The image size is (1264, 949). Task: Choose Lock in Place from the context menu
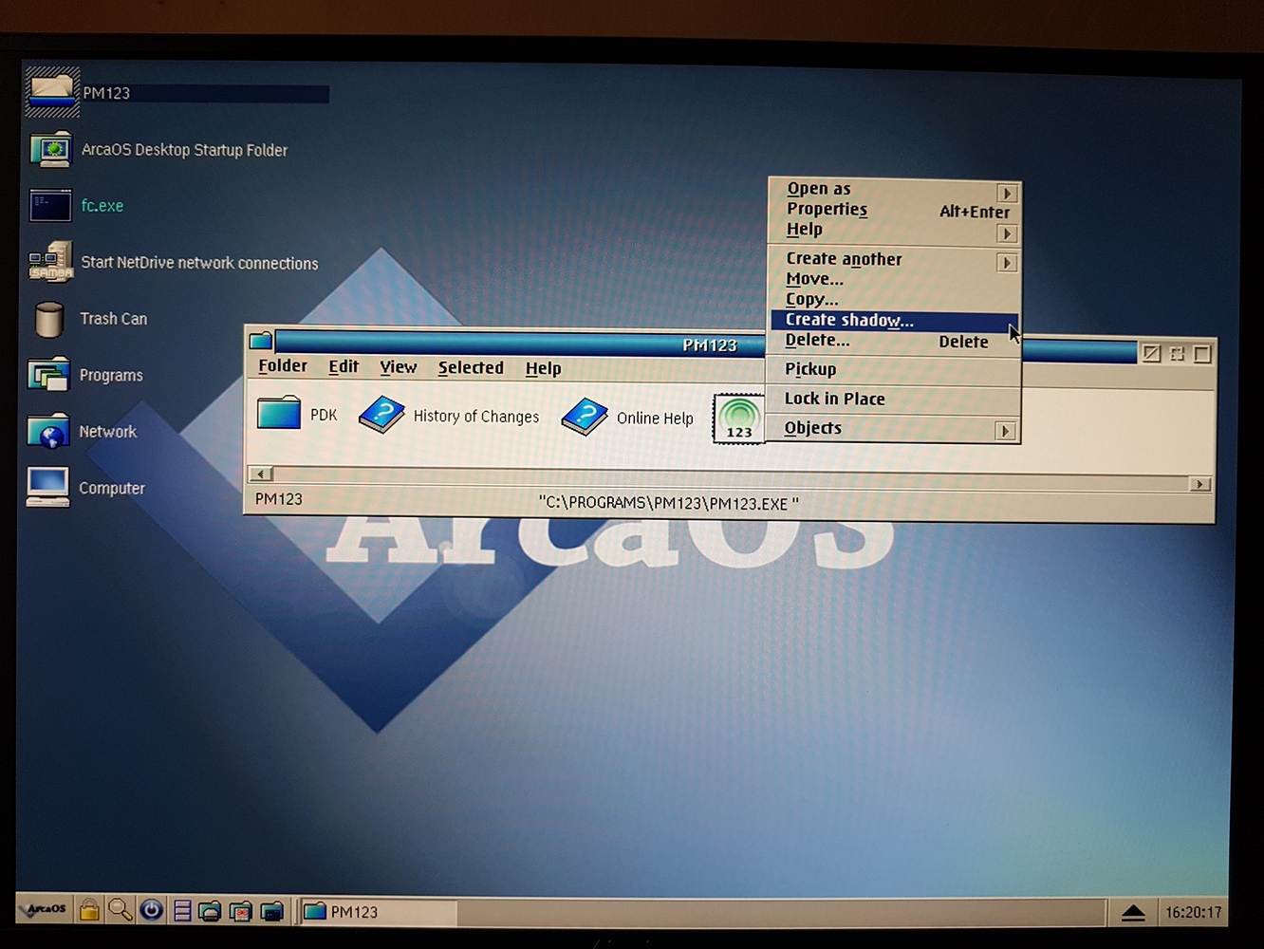pos(894,399)
